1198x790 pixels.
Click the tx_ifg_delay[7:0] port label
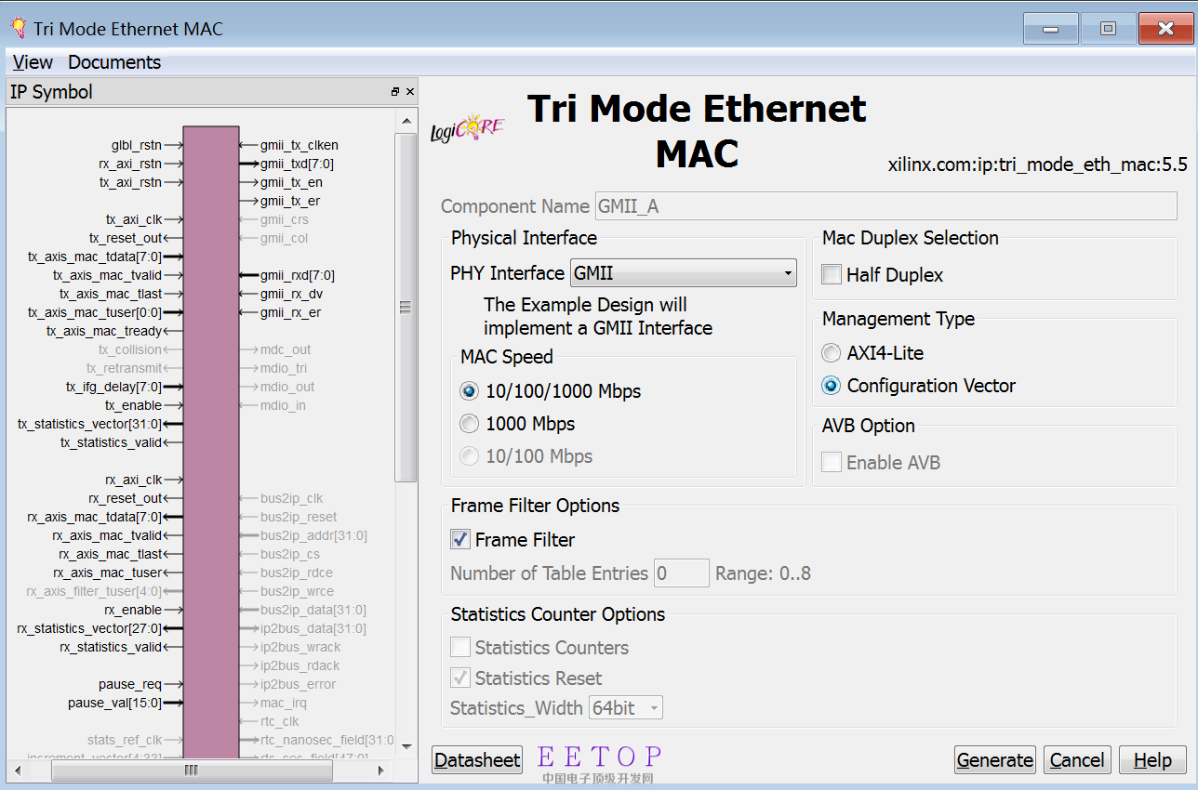114,387
